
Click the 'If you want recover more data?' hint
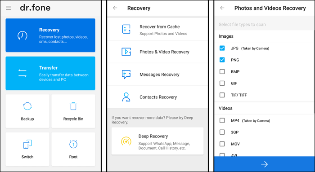pos(152,120)
